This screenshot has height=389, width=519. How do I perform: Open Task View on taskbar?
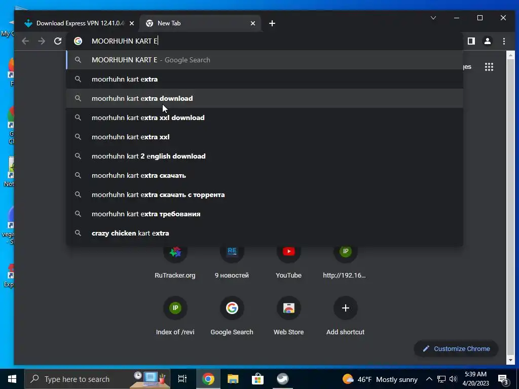pyautogui.click(x=182, y=379)
